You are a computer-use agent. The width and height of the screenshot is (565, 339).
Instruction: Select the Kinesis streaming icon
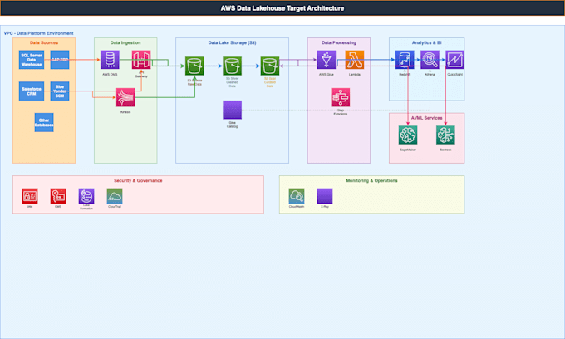click(x=125, y=97)
